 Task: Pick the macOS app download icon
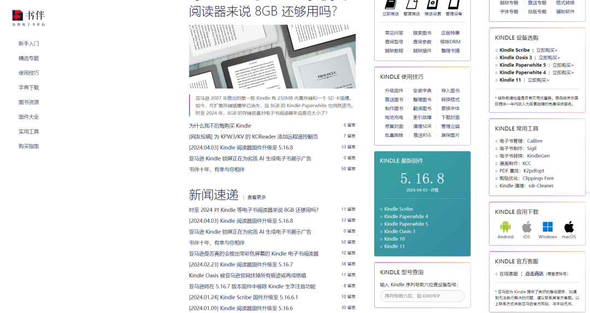[x=569, y=227]
